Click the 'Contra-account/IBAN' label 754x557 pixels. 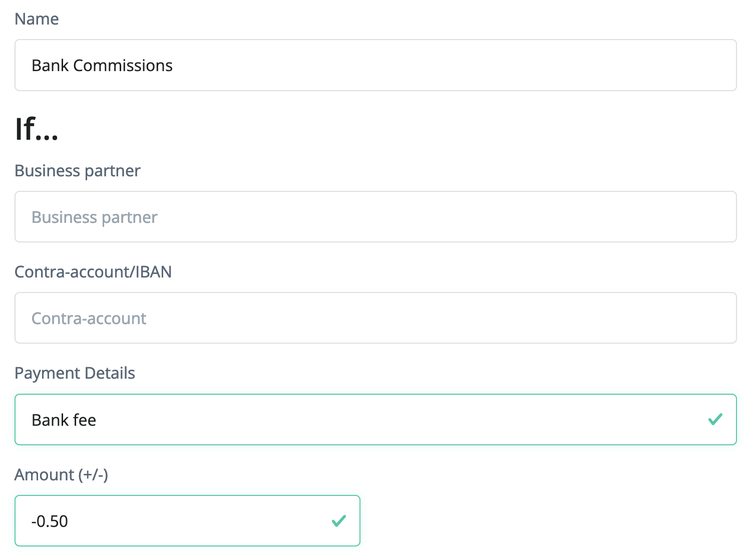[x=93, y=272]
